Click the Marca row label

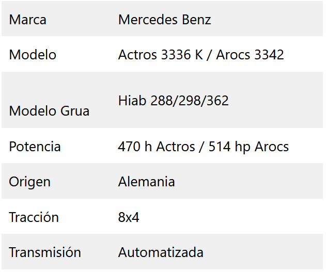tap(28, 20)
